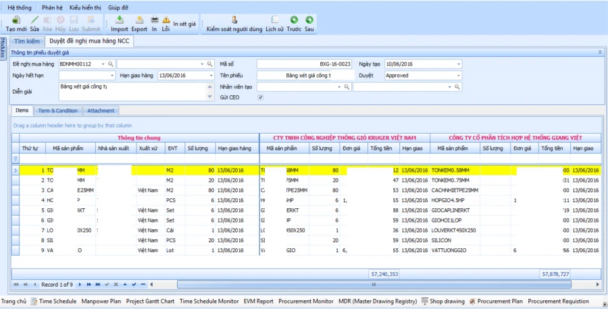Screen dimensions: 608x309
Task: Switch to the Tìm kiếm tab
Action: click(x=27, y=41)
